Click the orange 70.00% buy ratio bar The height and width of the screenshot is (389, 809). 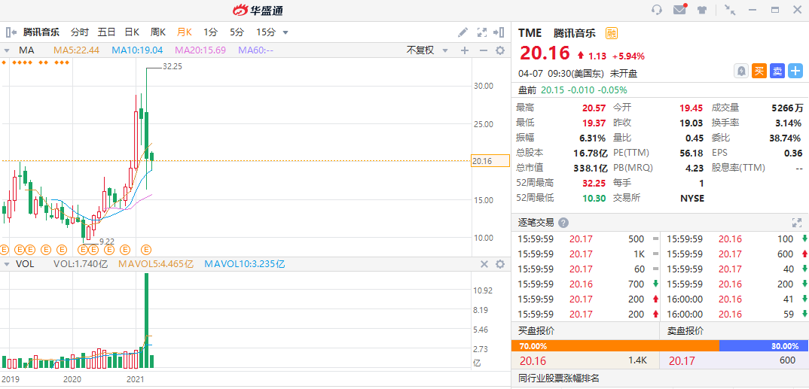coord(615,346)
